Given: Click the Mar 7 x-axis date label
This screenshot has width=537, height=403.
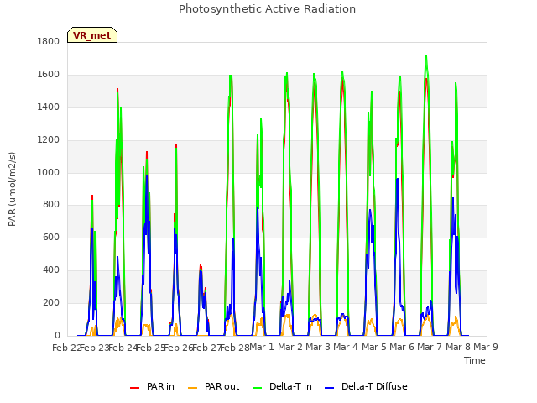Looking at the screenshot, I should (430, 347).
